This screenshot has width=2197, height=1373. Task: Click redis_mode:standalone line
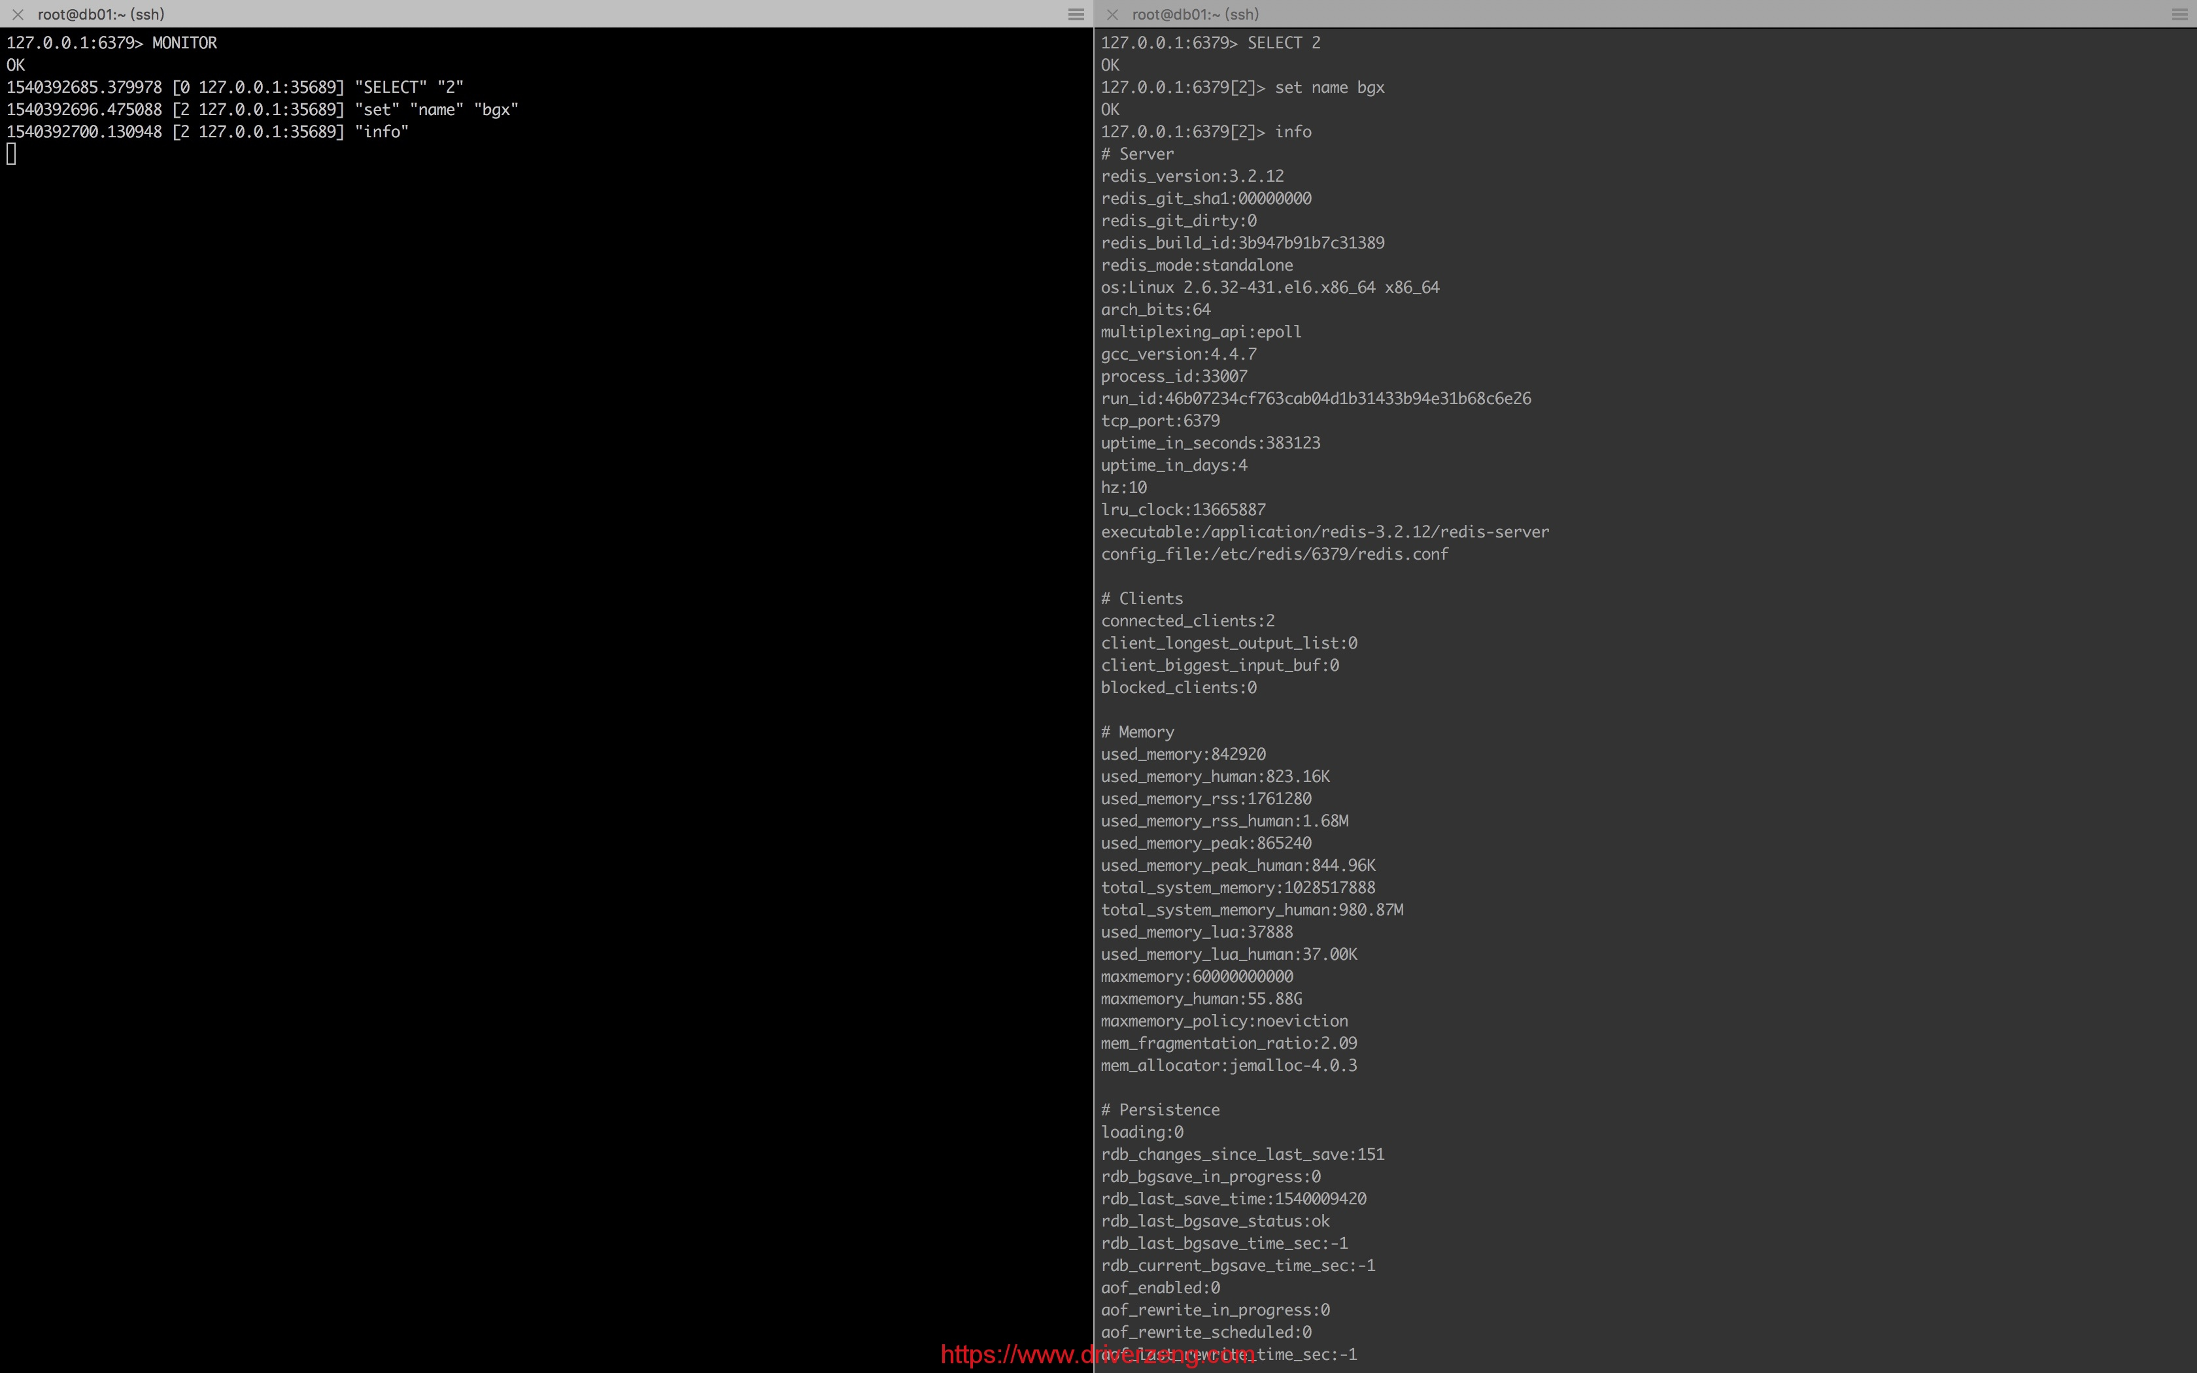tap(1197, 265)
